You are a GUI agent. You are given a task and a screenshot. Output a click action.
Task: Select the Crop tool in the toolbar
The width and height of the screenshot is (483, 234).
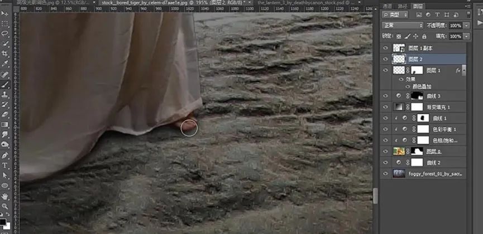click(5, 53)
